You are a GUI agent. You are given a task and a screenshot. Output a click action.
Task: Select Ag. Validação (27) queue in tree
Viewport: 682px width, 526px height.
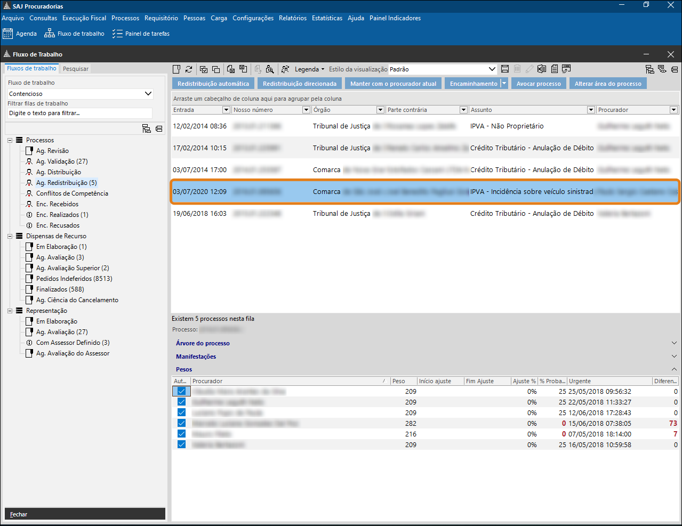pyautogui.click(x=62, y=161)
